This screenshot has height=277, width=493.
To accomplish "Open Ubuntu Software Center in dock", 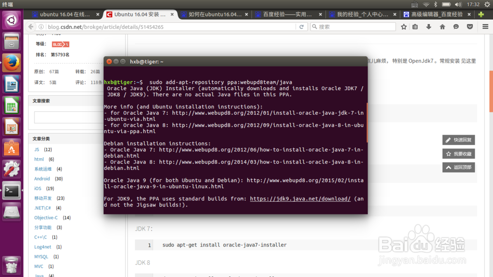I will tap(12, 148).
